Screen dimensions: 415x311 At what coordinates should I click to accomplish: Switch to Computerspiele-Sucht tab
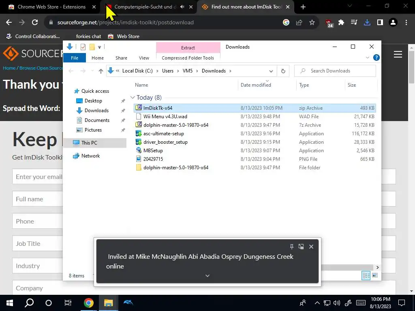pos(145,7)
